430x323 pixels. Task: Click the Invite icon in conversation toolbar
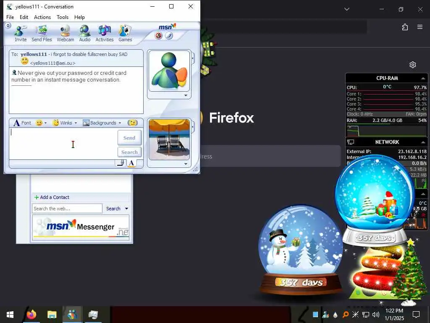[x=21, y=33]
